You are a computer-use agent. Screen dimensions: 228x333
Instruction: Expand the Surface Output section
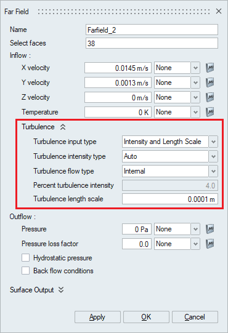coord(61,290)
